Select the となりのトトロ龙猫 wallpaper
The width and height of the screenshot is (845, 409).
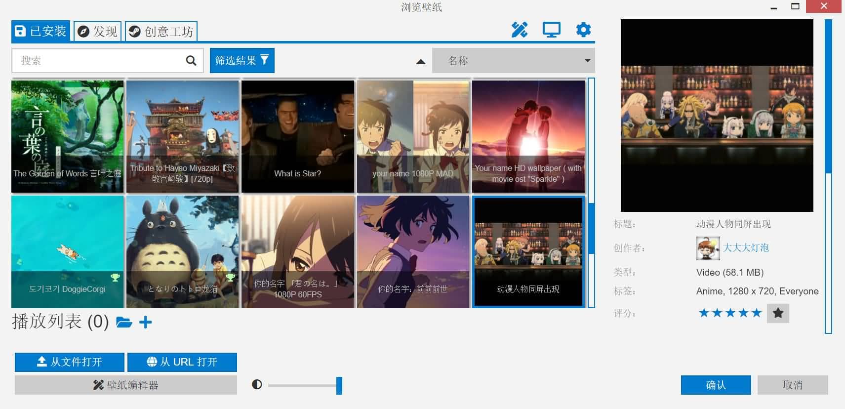click(x=183, y=252)
